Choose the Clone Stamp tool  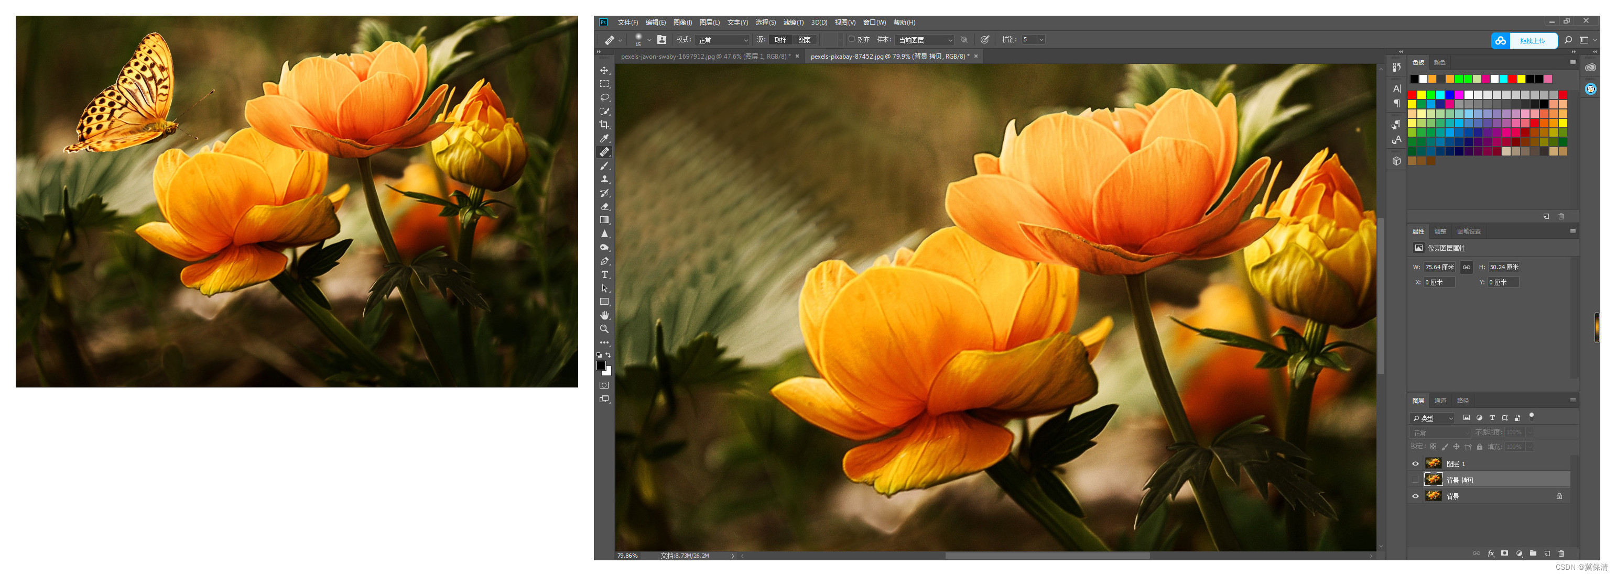[x=604, y=179]
